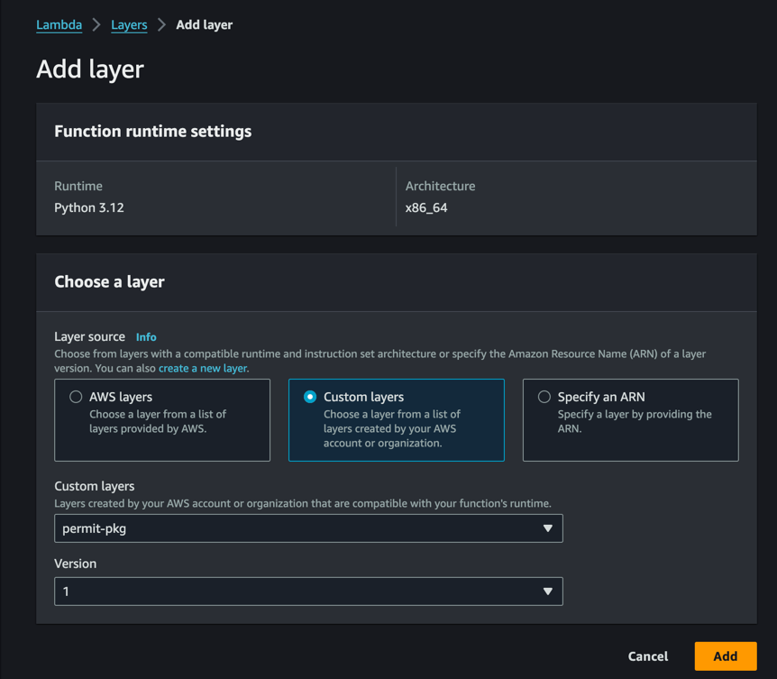Open the Version dropdown showing 1
The height and width of the screenshot is (679, 777).
click(308, 592)
